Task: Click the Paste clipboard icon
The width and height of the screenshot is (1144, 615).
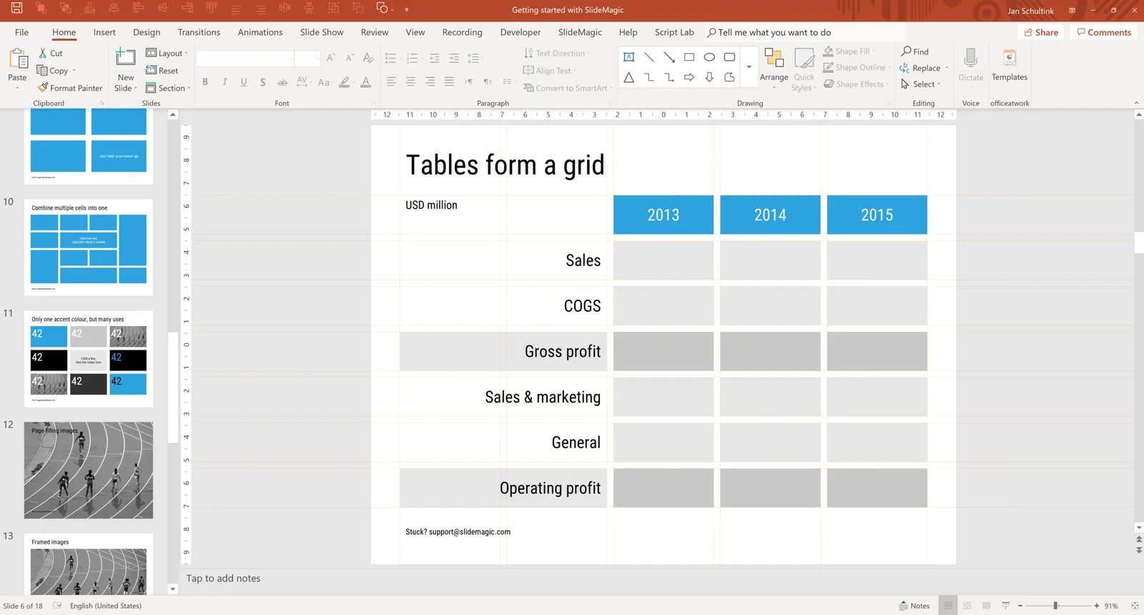Action: click(x=18, y=60)
